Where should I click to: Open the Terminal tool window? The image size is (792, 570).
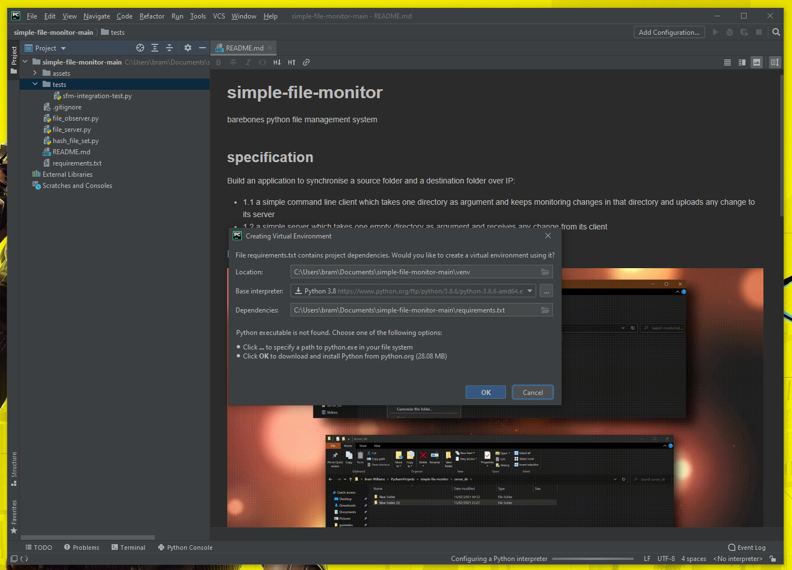click(x=128, y=548)
